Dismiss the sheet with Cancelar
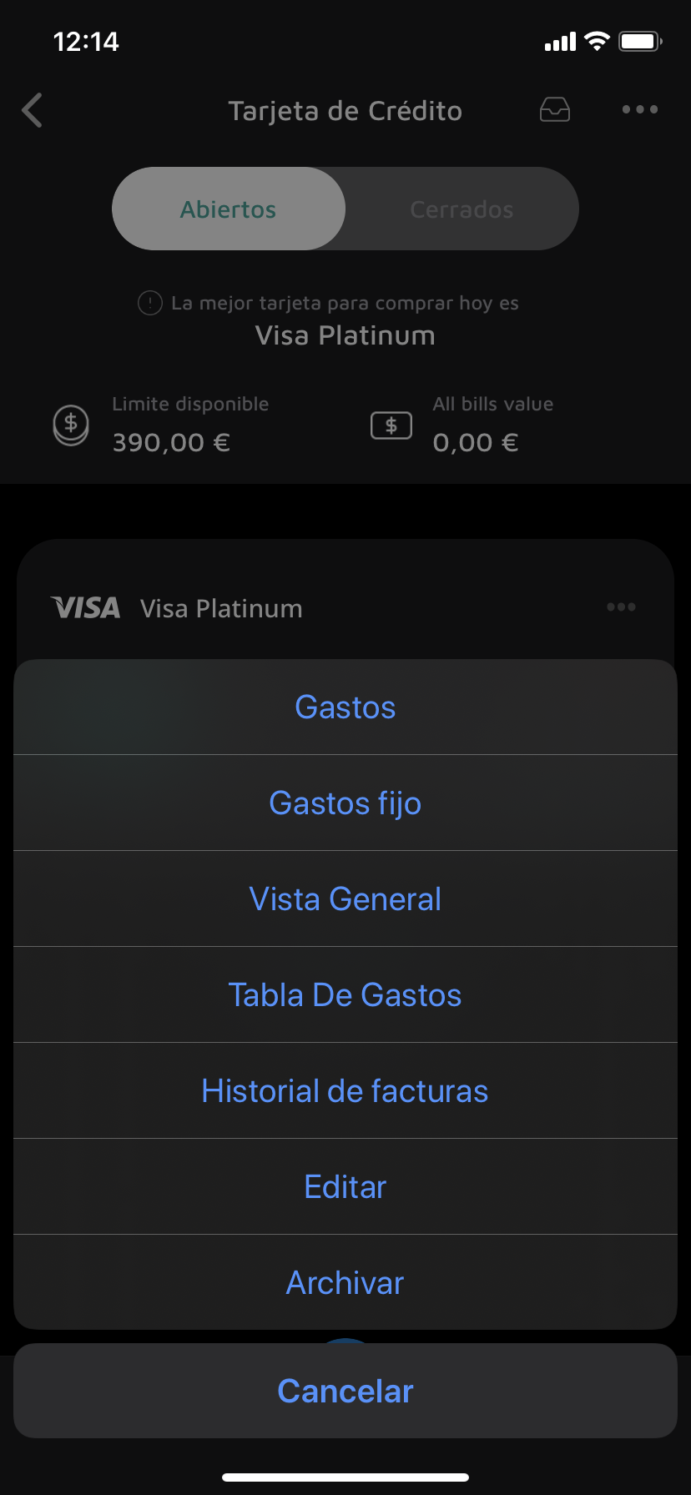The width and height of the screenshot is (691, 1495). tap(345, 1392)
